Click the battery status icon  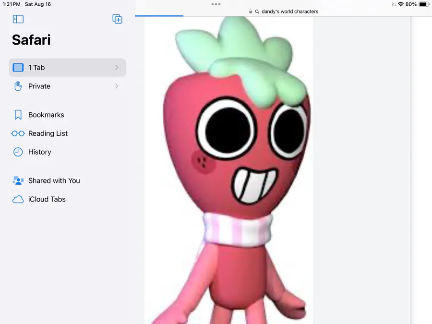424,4
